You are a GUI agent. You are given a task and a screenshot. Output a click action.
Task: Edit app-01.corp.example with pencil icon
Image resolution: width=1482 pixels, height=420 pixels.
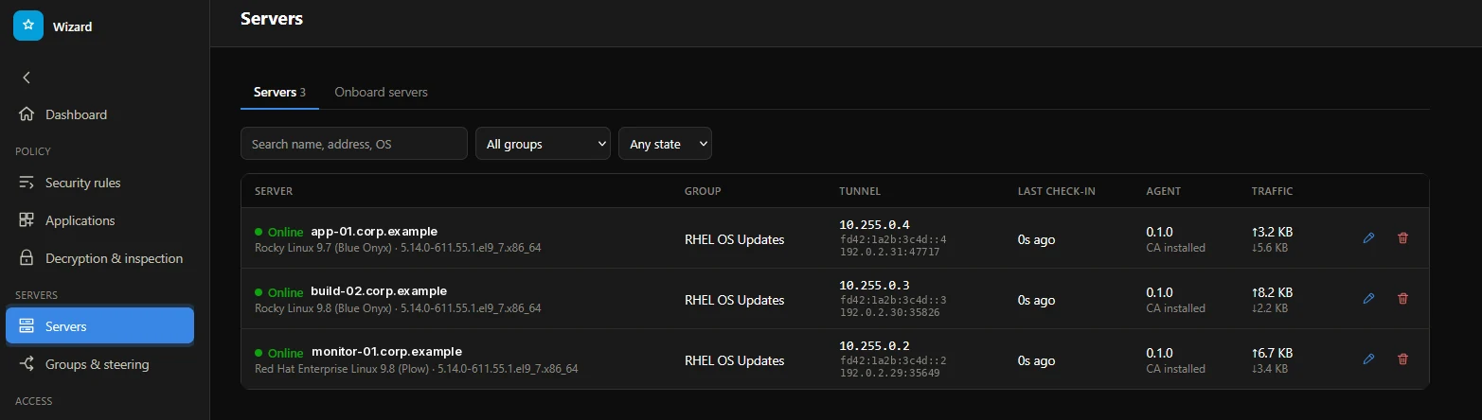[1368, 238]
